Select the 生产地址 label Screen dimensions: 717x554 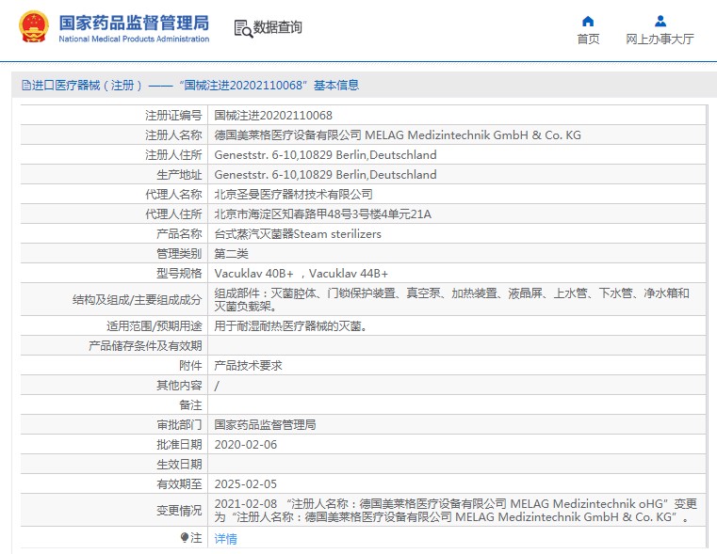click(179, 175)
